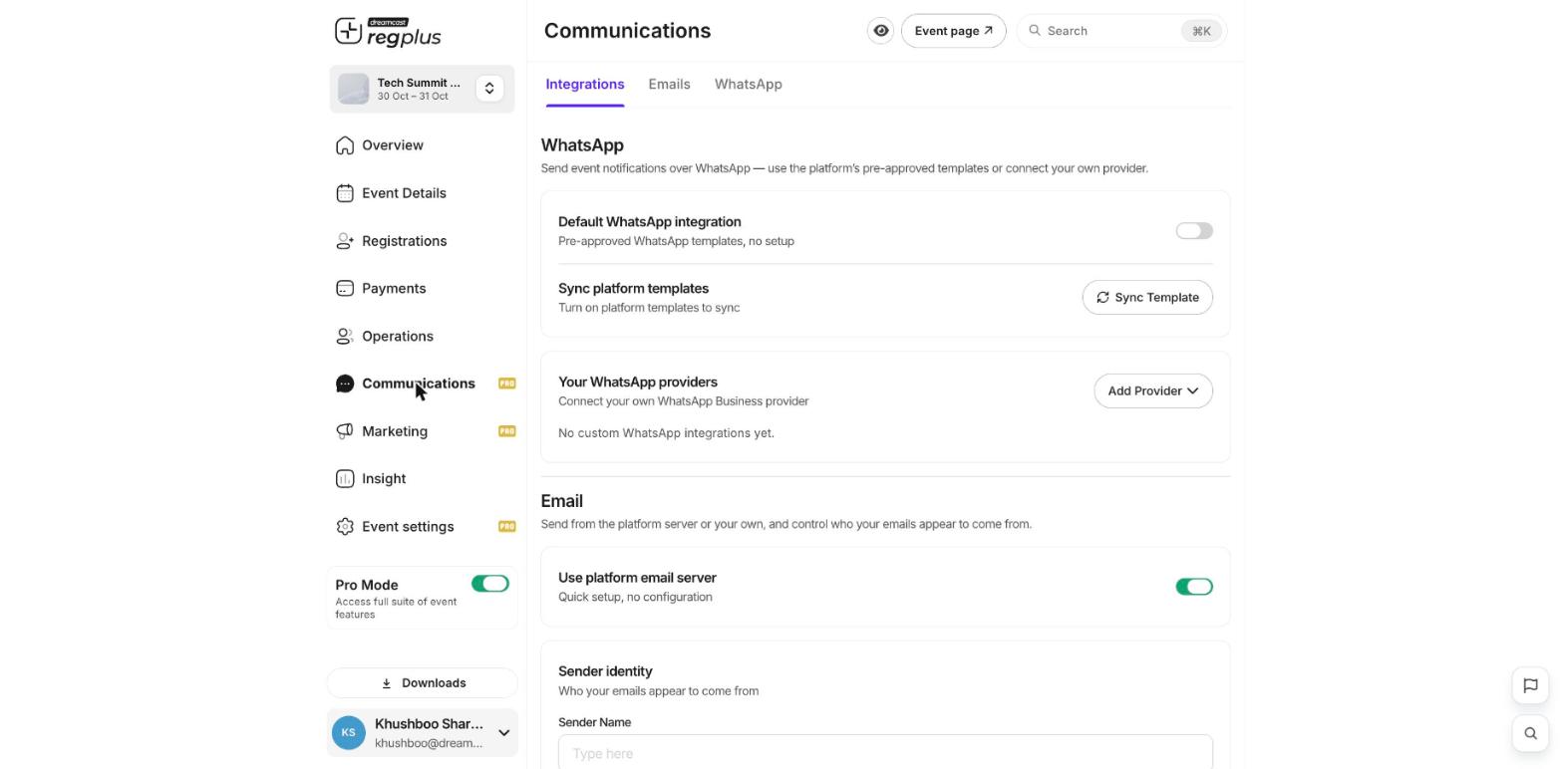1563x769 pixels.
Task: Turn off Pro Mode toggle
Action: (490, 584)
